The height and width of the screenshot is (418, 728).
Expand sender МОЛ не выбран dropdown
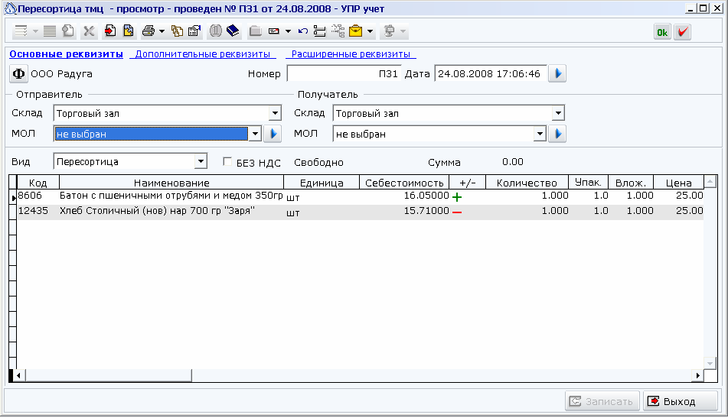pyautogui.click(x=255, y=134)
